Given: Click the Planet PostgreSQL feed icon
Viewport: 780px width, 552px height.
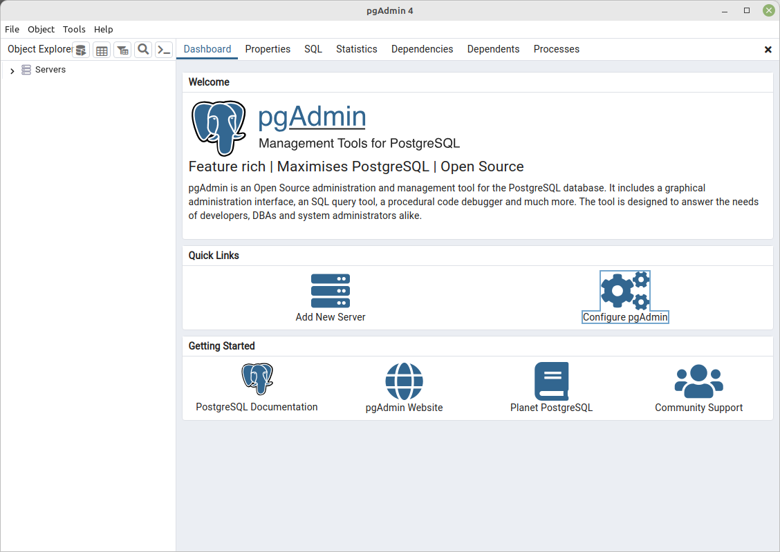Looking at the screenshot, I should pos(551,381).
